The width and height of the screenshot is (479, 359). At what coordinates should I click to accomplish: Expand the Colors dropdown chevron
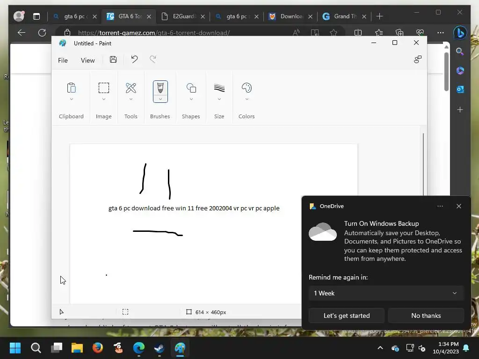pyautogui.click(x=247, y=99)
